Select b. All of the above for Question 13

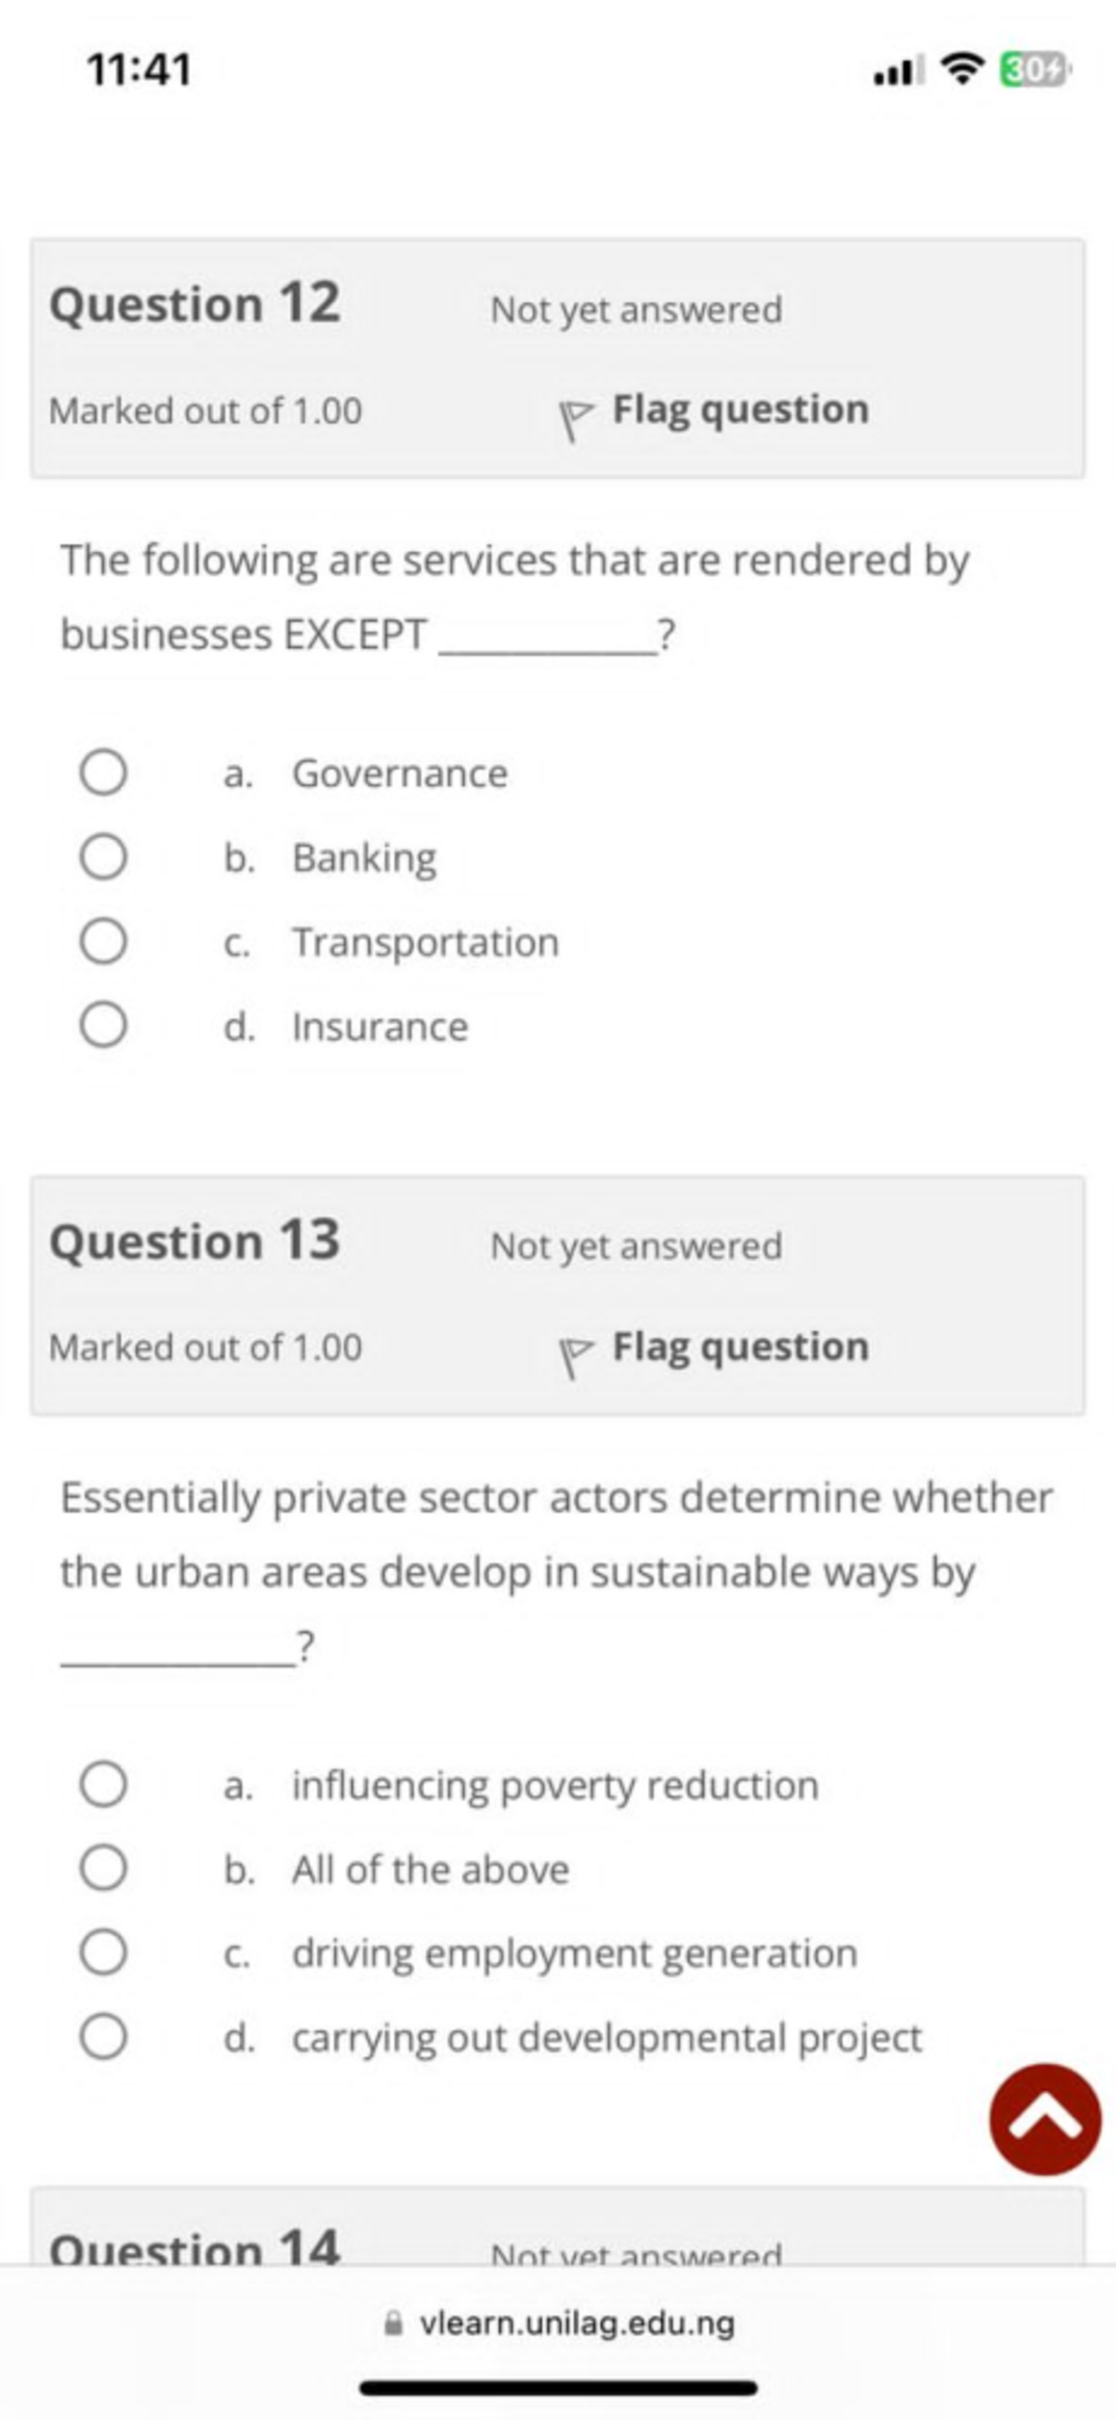pos(105,1870)
